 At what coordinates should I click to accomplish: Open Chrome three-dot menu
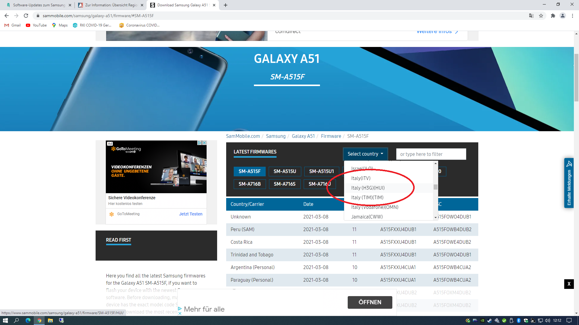pos(572,16)
